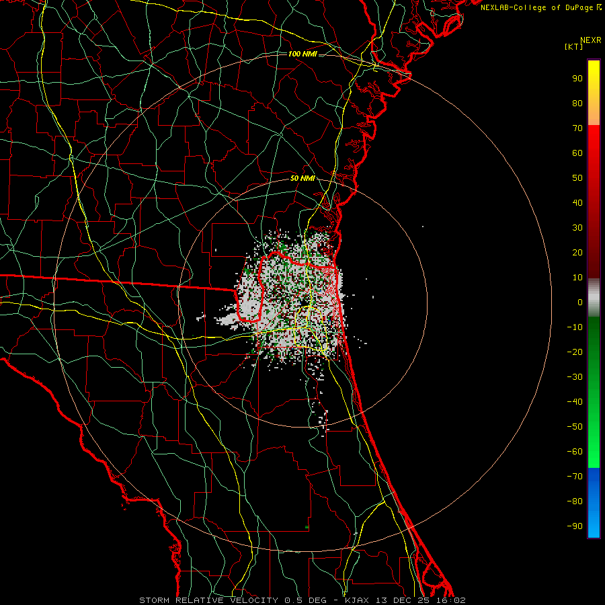Click the 20 value on velocity scale

point(577,253)
